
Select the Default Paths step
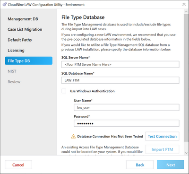point(20,40)
